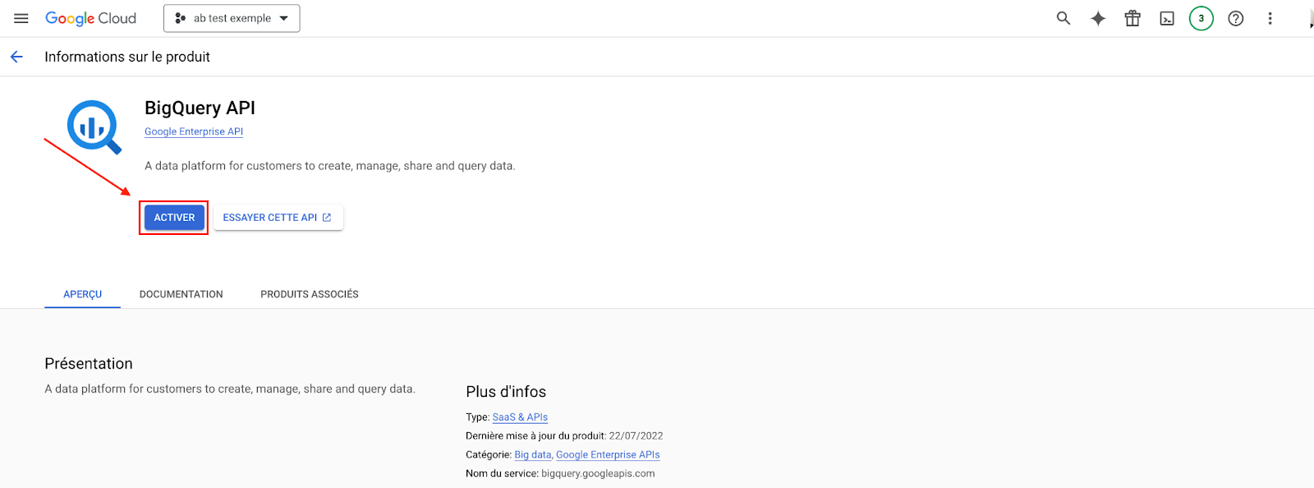The width and height of the screenshot is (1314, 488).
Task: Select the APERÇU tab
Action: coord(83,294)
